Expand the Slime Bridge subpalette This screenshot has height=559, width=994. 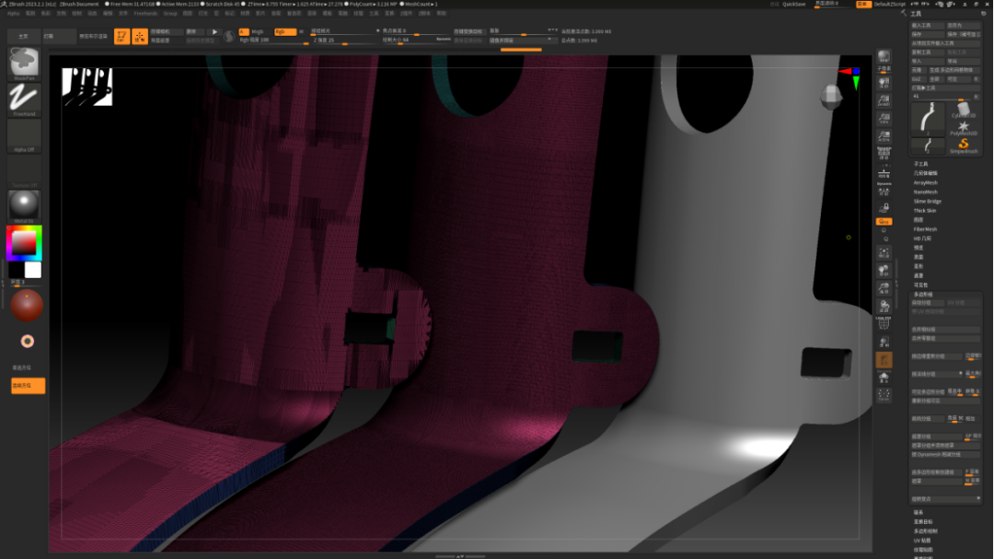click(x=927, y=201)
